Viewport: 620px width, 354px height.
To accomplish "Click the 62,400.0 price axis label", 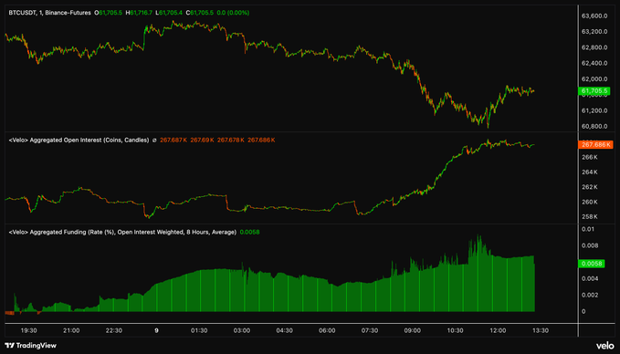I will 594,63.
